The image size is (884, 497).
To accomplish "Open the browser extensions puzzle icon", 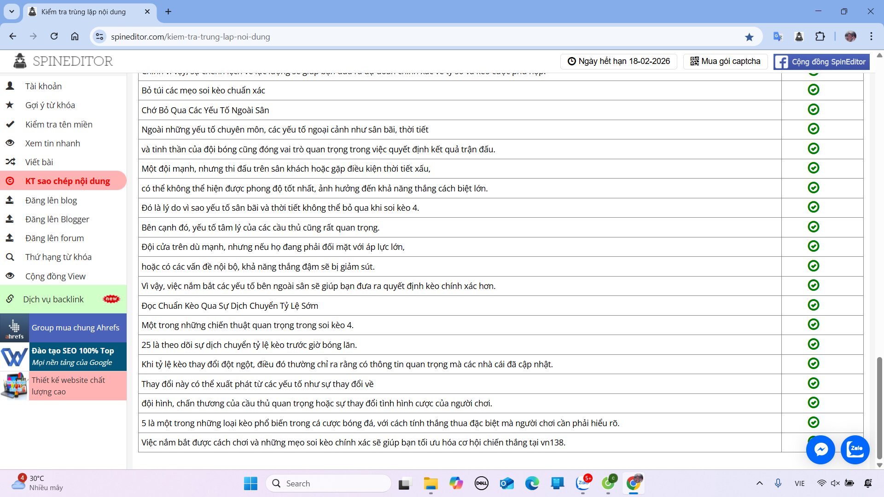I will [x=820, y=37].
